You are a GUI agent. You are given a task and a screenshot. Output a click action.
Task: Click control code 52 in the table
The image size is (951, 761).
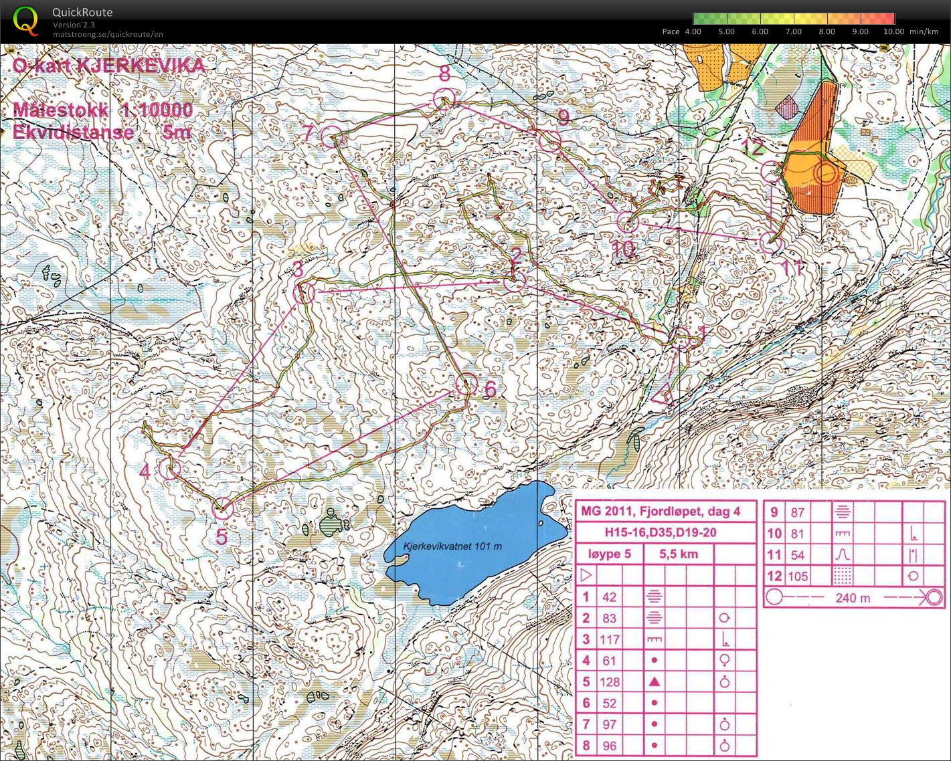(x=609, y=703)
